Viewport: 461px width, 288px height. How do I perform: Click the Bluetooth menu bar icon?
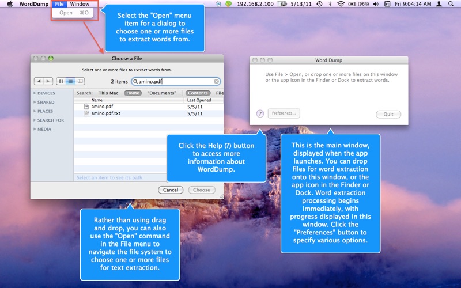(x=330, y=4)
